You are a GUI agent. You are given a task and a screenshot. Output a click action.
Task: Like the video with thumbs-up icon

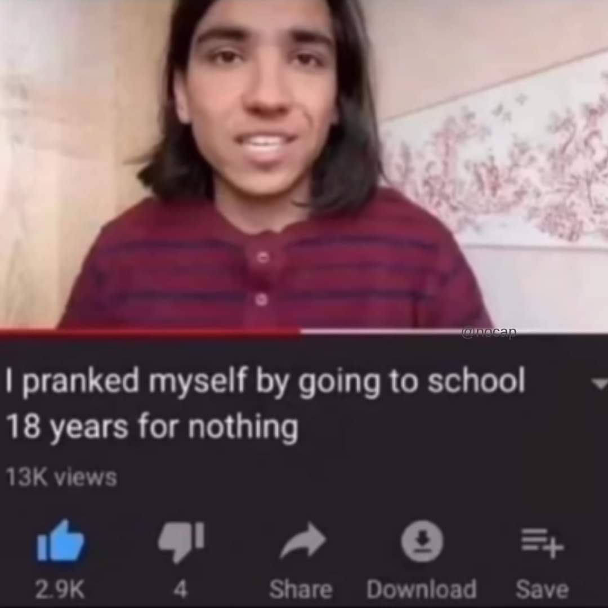click(60, 540)
